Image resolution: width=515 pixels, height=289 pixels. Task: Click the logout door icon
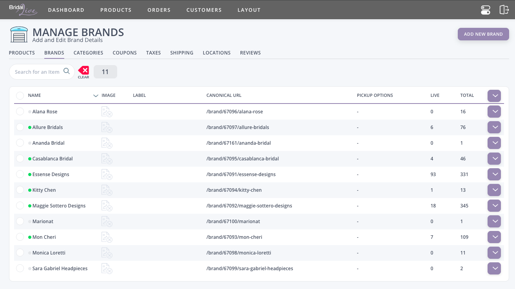(x=504, y=10)
